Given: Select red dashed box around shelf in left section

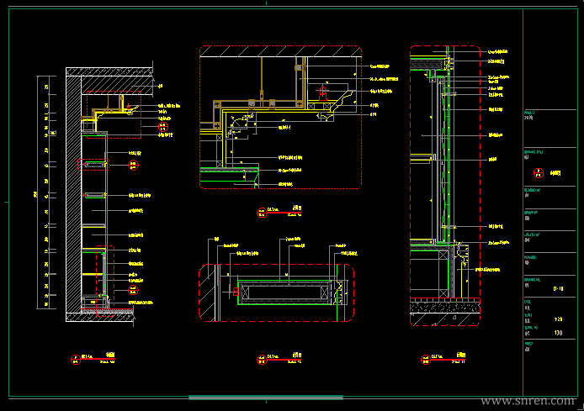Looking at the screenshot, I should coord(93,165).
